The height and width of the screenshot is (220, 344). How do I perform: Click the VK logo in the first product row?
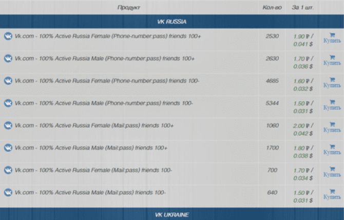pos(8,36)
